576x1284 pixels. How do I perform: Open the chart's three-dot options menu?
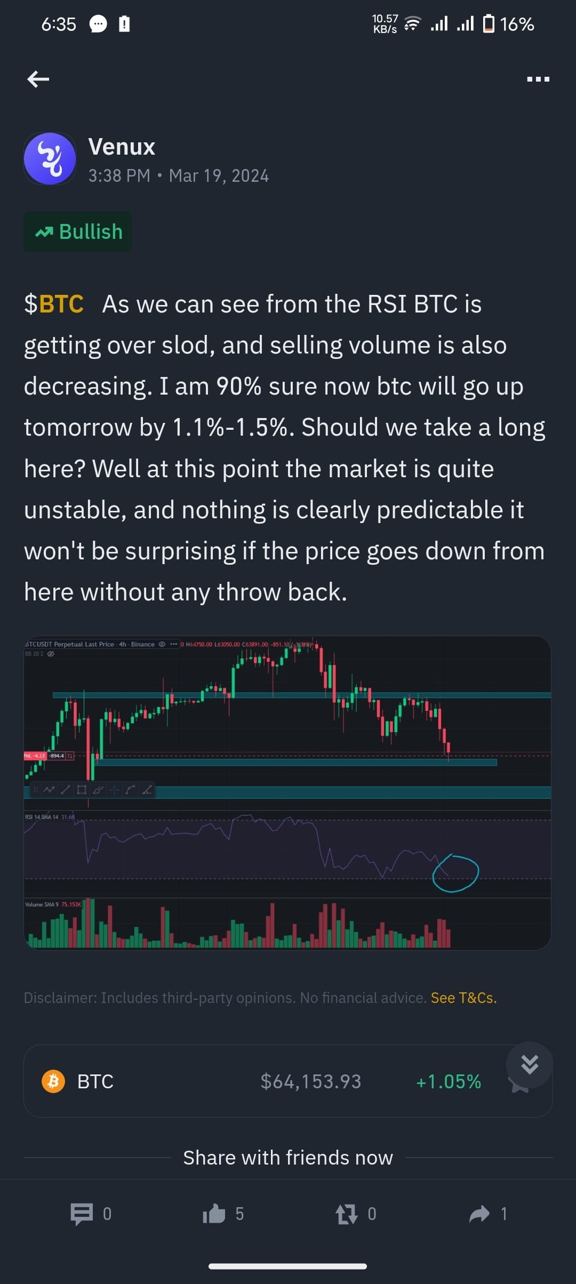tap(174, 644)
